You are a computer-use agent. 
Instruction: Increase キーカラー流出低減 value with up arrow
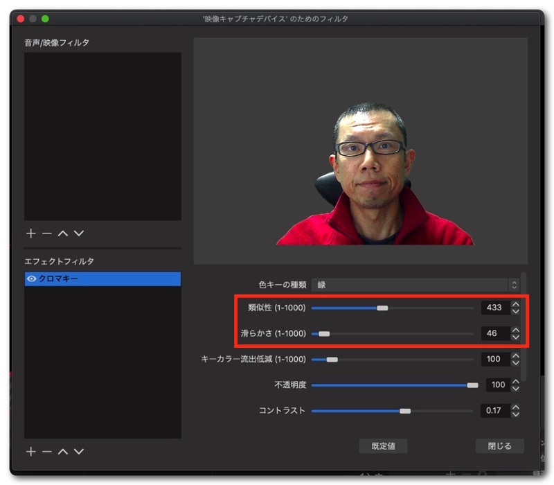(515, 355)
